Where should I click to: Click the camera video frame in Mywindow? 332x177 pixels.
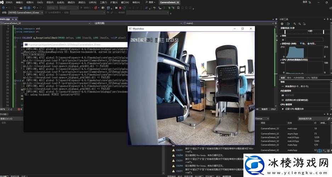(191, 88)
